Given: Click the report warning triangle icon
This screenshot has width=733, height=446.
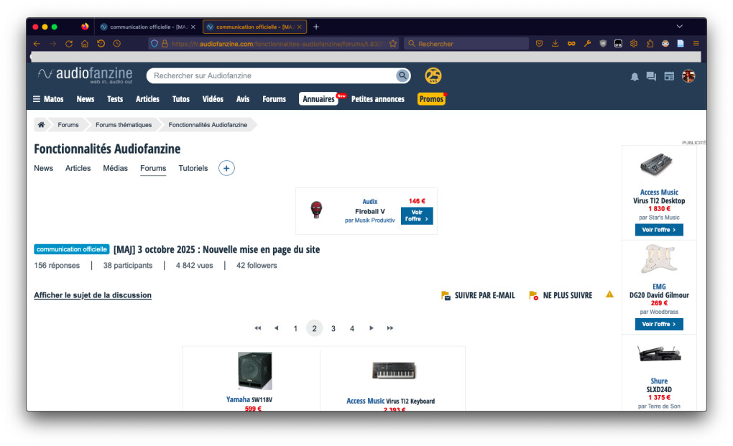Looking at the screenshot, I should [609, 294].
